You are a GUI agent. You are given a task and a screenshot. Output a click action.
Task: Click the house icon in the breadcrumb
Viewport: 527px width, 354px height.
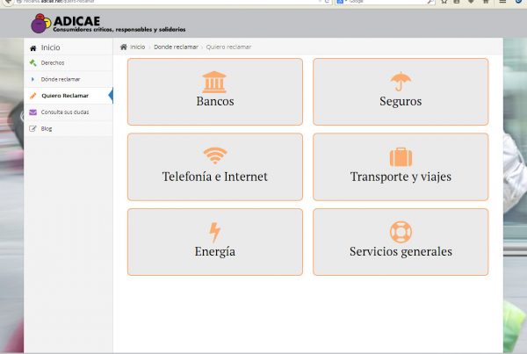124,47
